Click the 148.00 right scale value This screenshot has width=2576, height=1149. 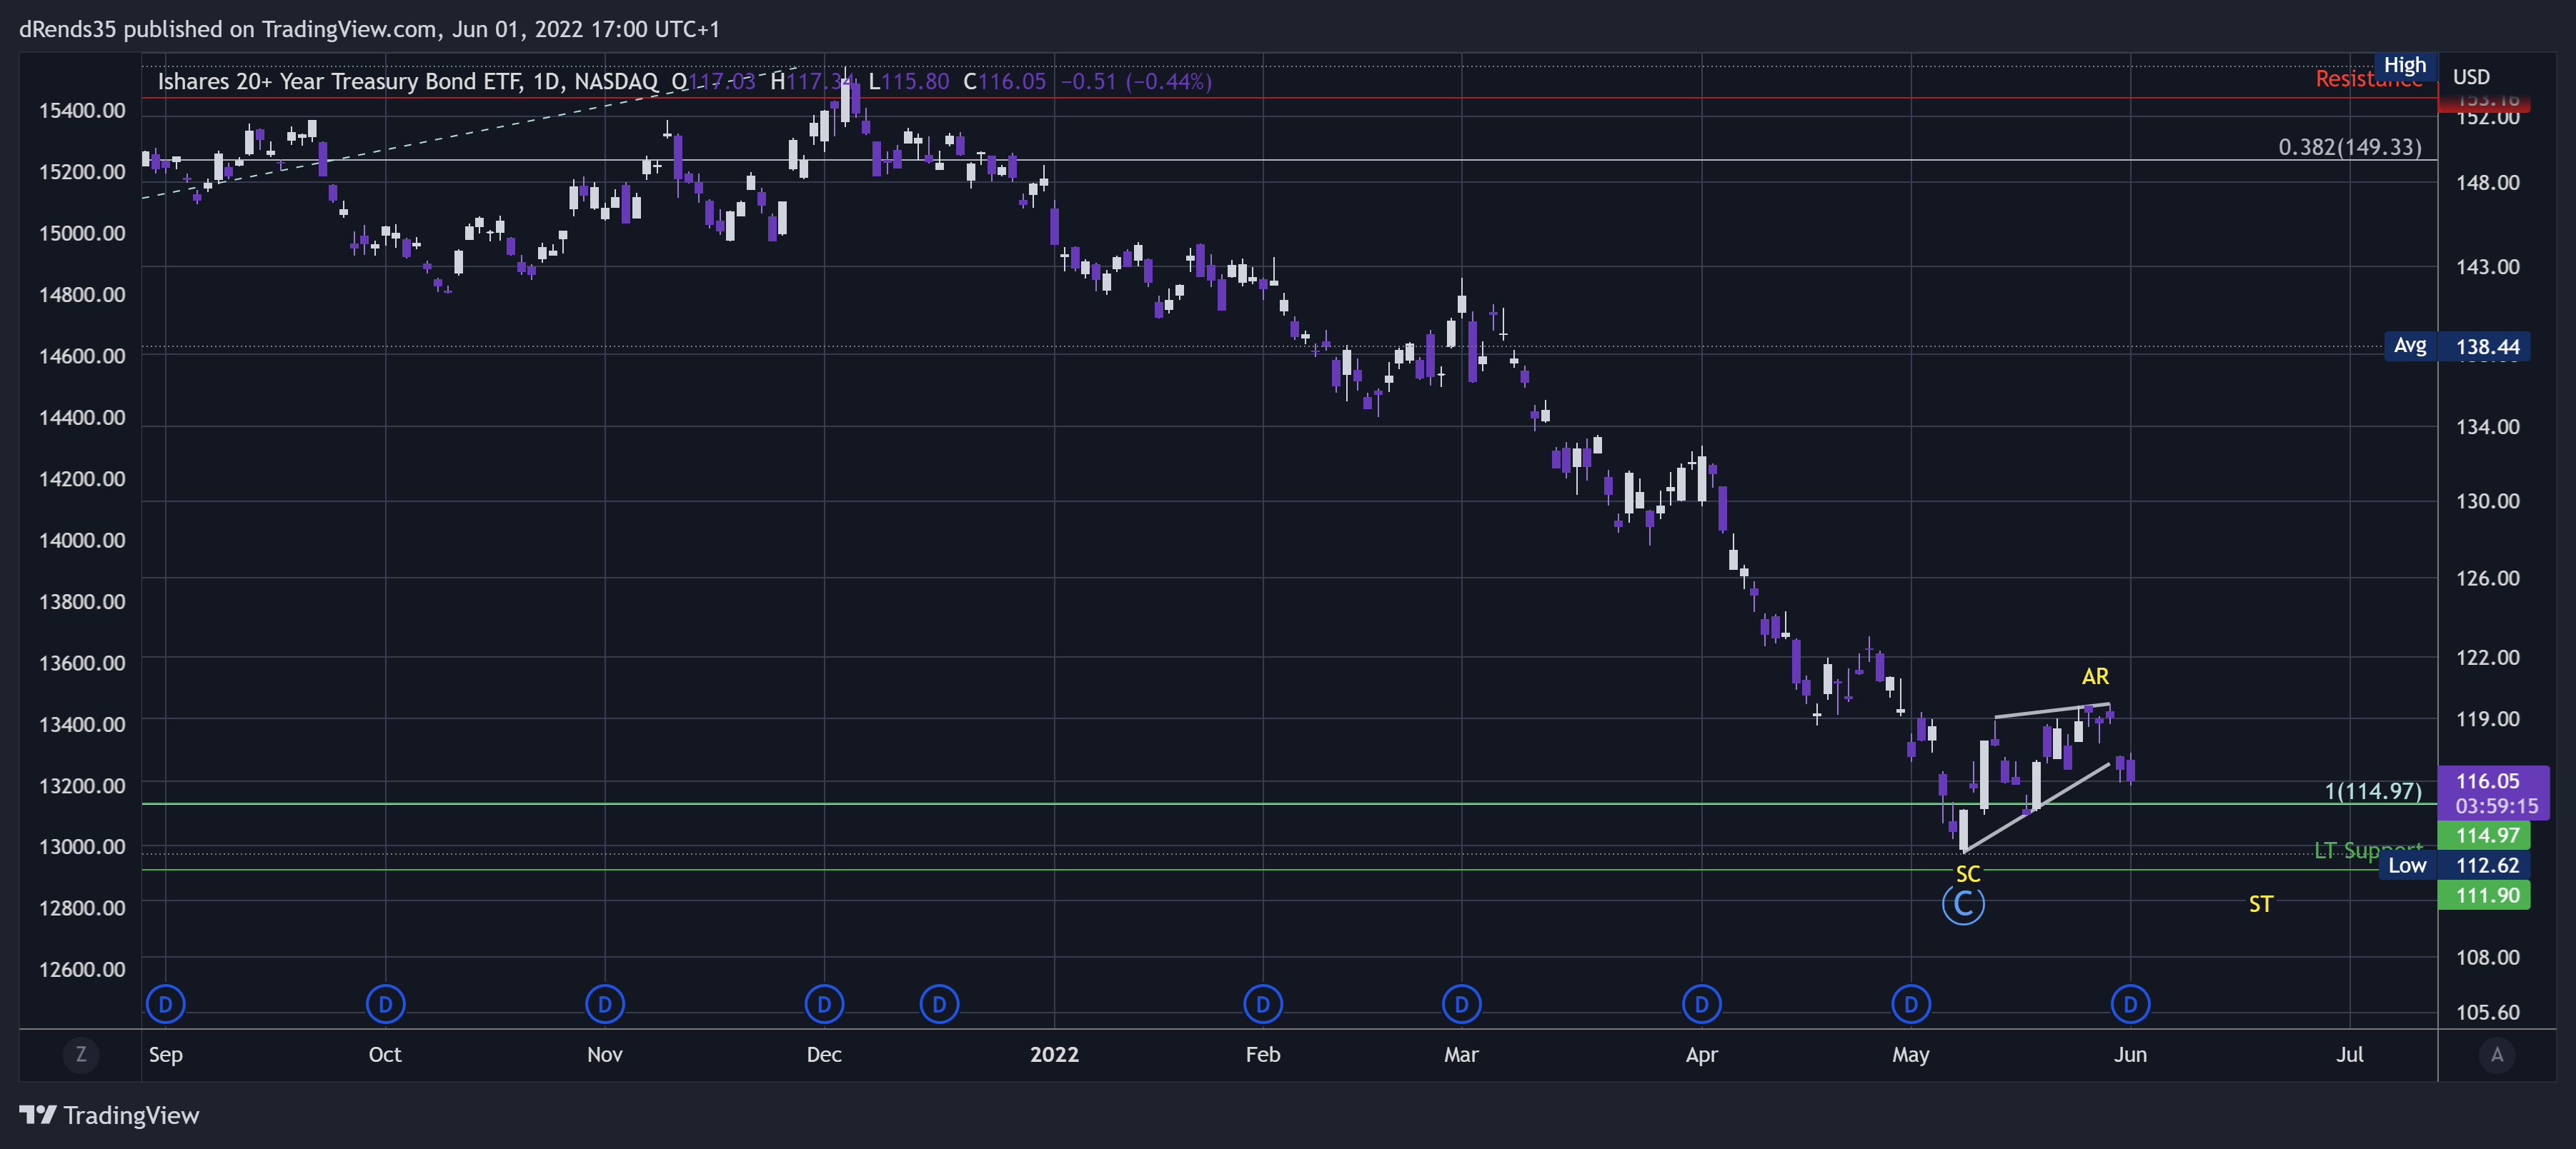pyautogui.click(x=2487, y=182)
